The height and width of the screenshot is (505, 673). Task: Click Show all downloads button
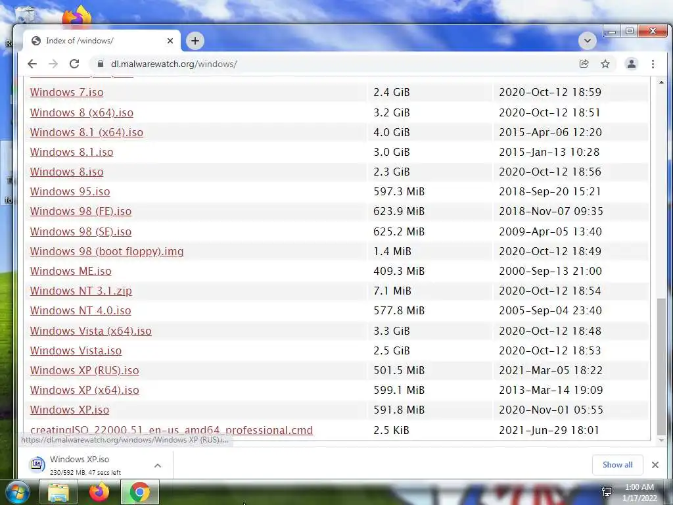pyautogui.click(x=617, y=465)
